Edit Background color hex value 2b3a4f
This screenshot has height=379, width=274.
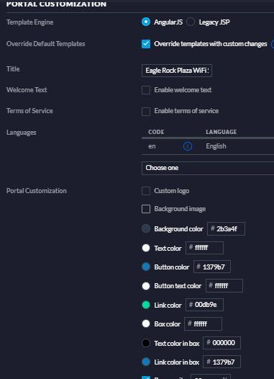pos(226,228)
